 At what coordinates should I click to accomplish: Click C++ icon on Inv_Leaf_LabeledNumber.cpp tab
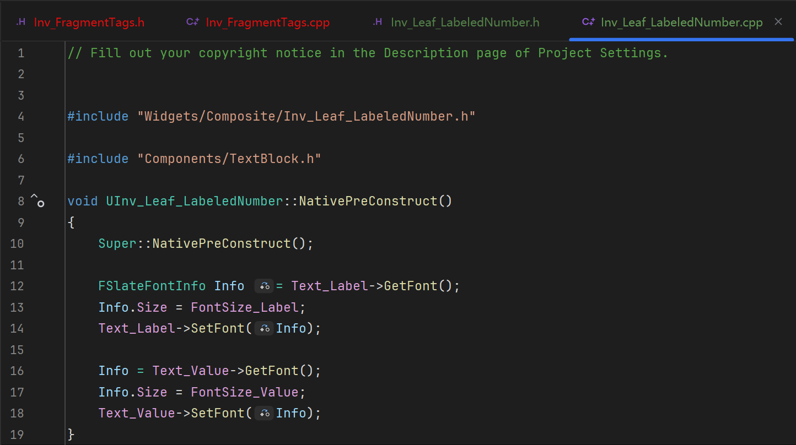pyautogui.click(x=588, y=23)
